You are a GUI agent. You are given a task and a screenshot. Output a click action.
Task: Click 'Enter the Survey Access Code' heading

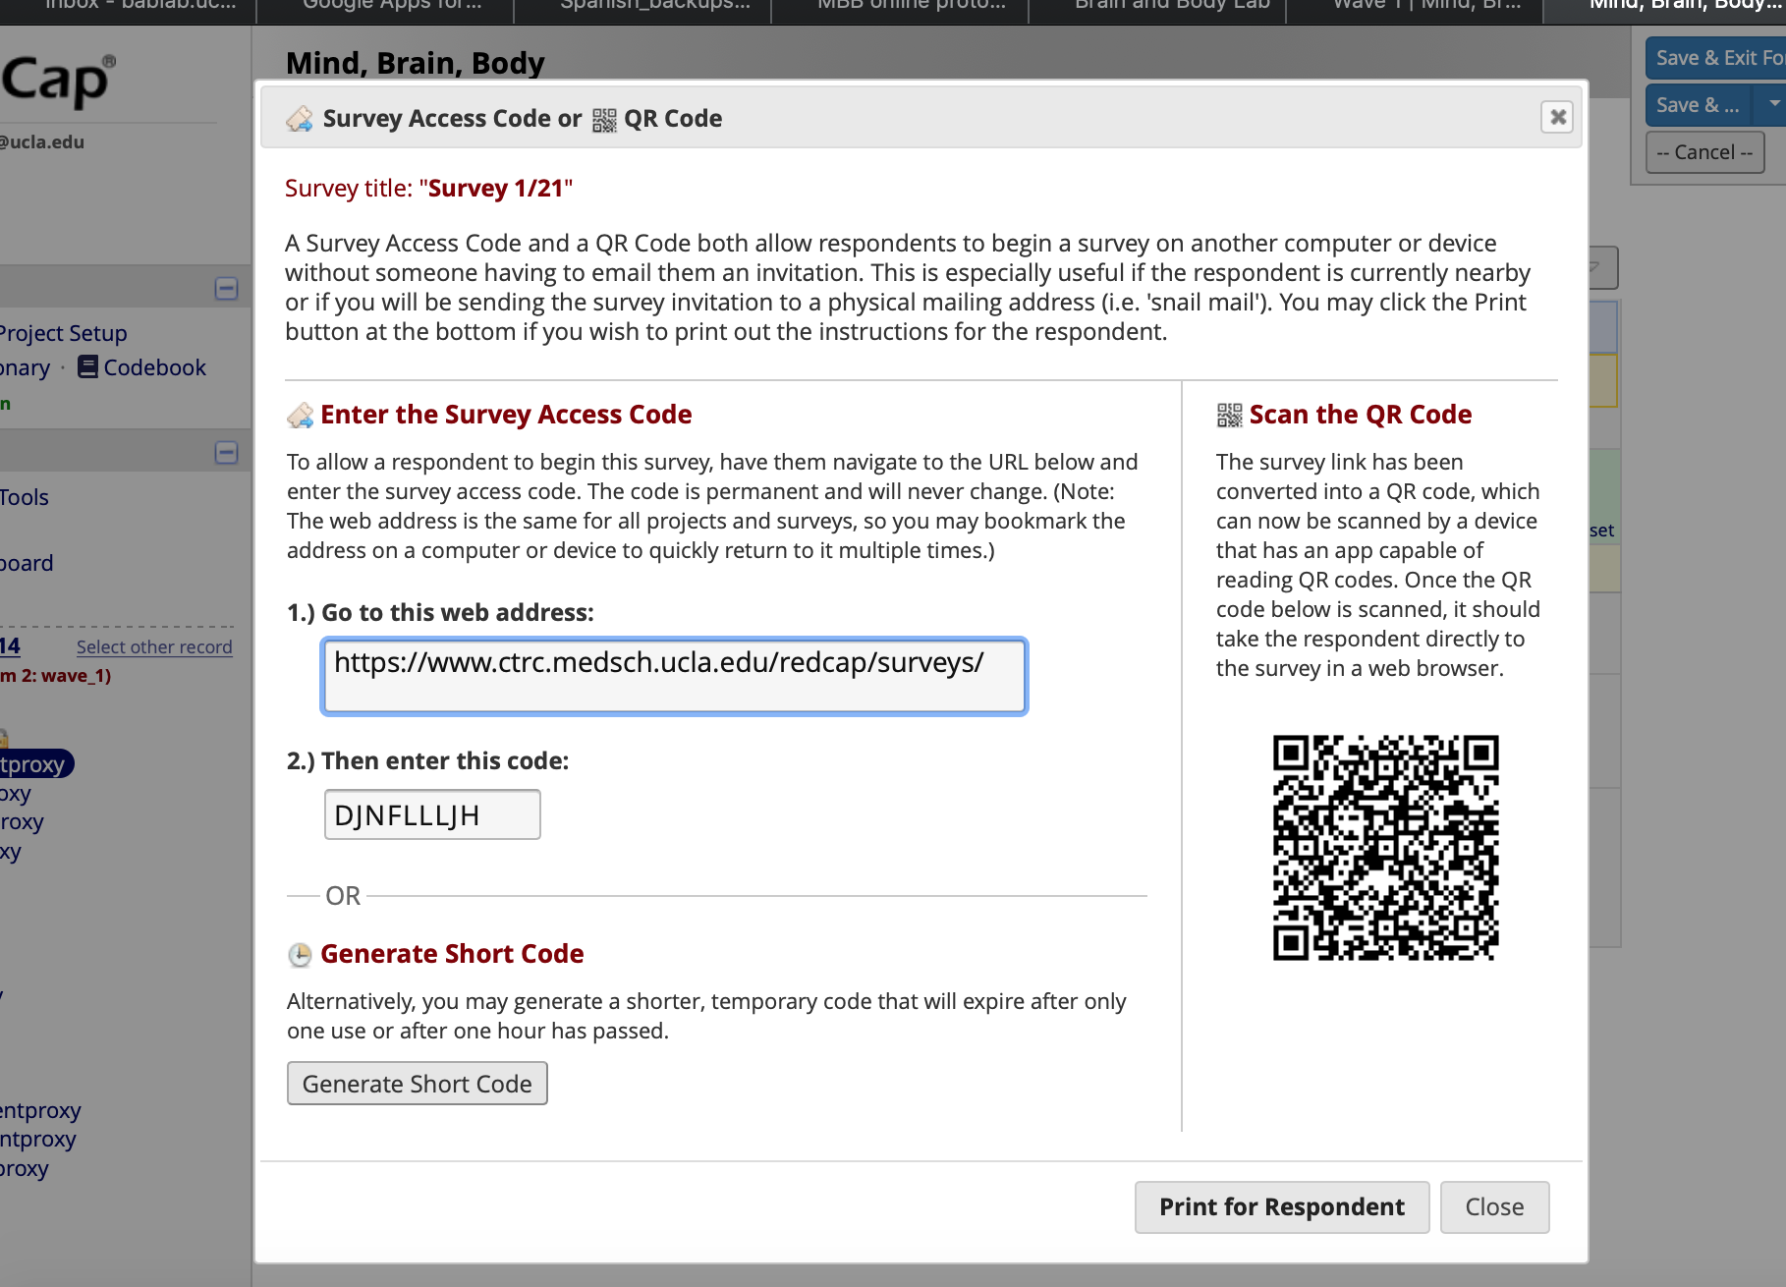[506, 415]
